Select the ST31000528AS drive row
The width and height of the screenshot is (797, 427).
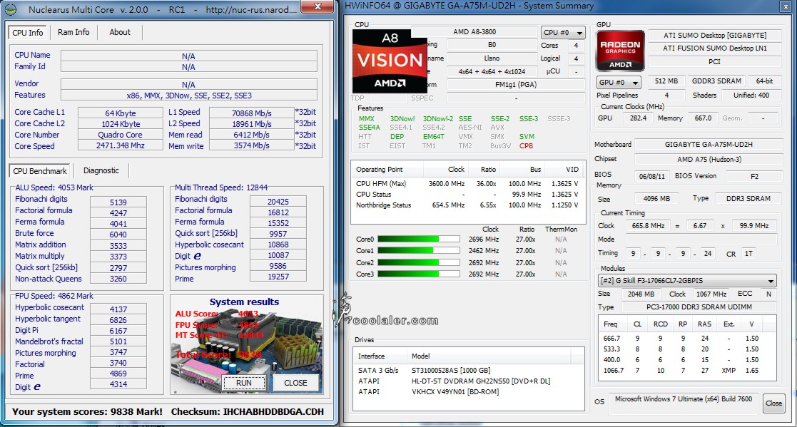tap(468, 370)
